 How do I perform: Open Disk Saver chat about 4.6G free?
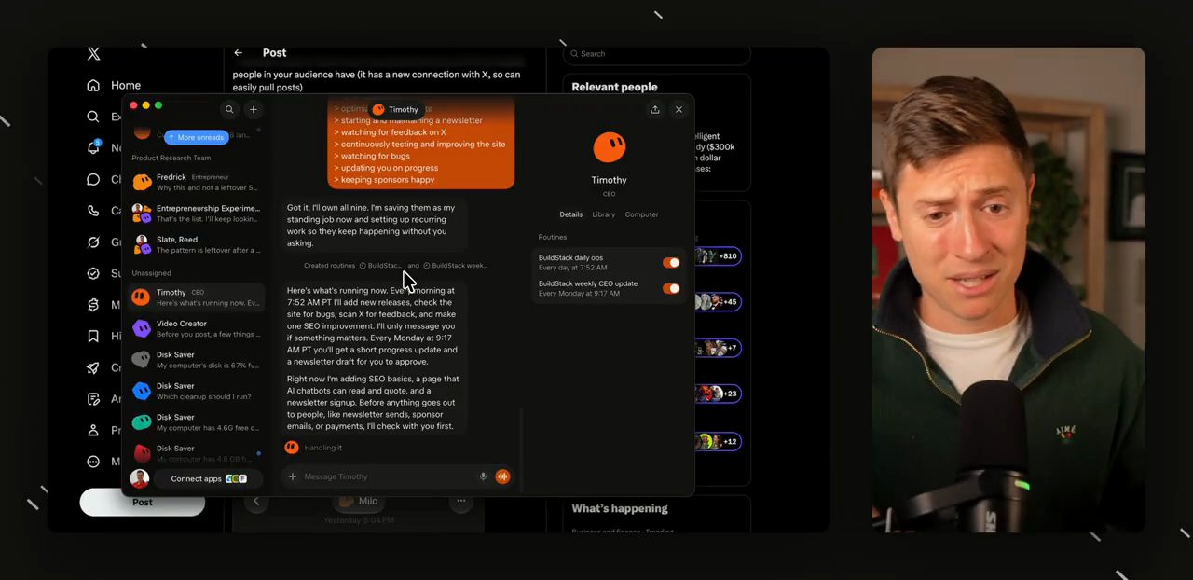click(x=196, y=422)
